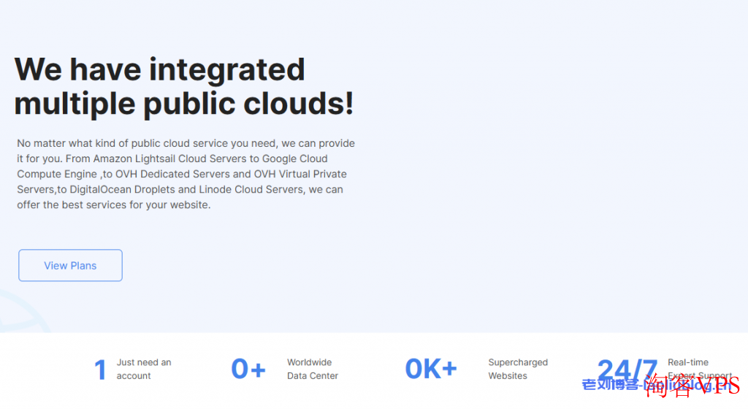Click the "1" account statistic number
Screen dimensions: 748x409
(x=100, y=370)
